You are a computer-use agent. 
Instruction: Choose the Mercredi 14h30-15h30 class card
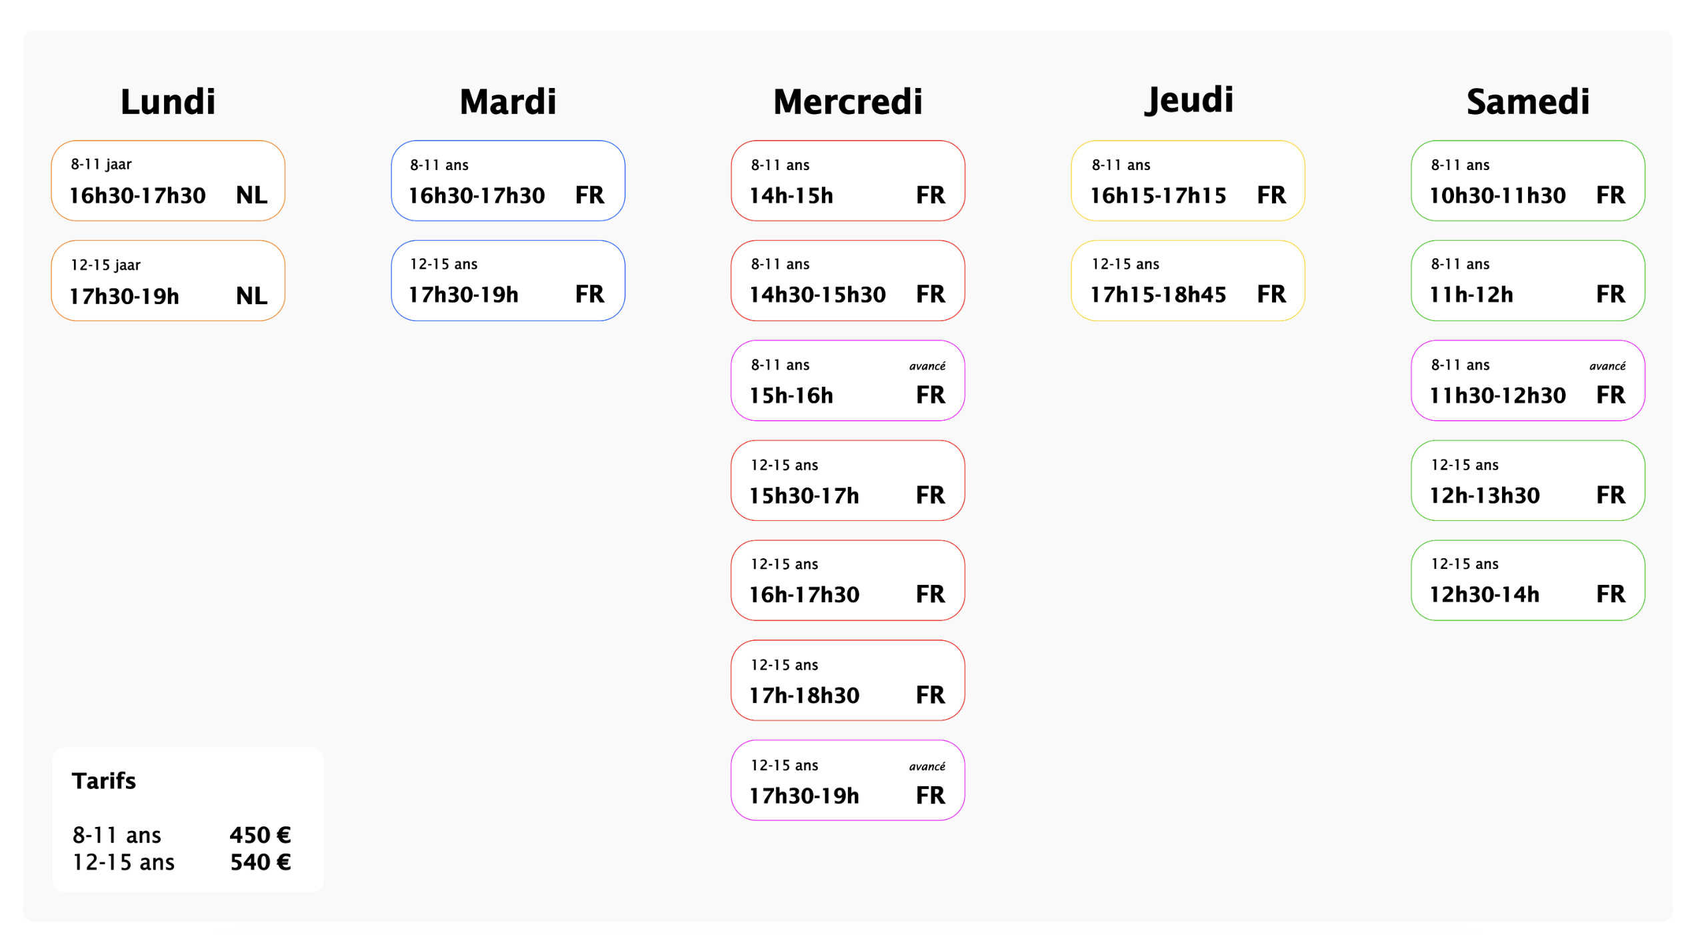coord(847,281)
